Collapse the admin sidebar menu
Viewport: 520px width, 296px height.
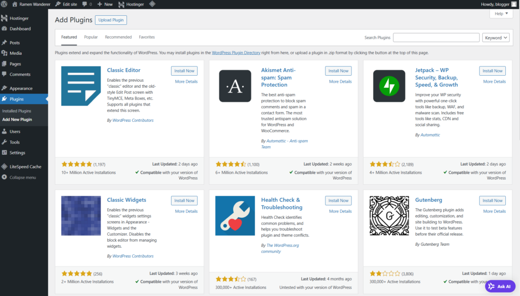(x=23, y=178)
